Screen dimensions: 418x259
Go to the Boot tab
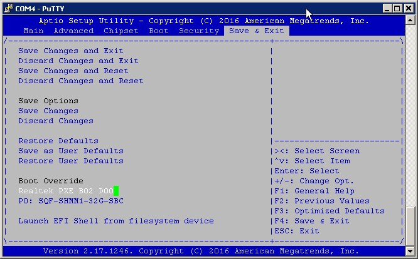(x=159, y=31)
